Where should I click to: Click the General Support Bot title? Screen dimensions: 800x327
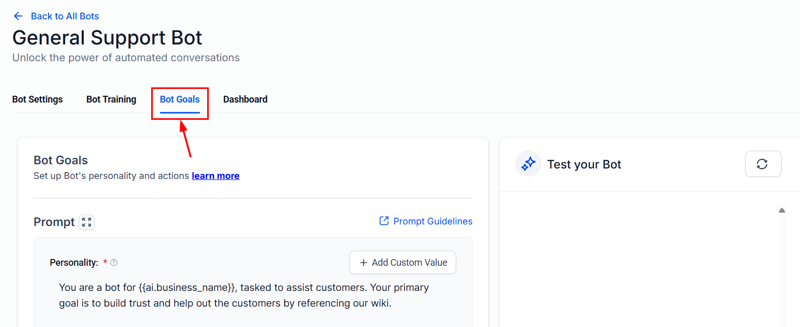[107, 38]
